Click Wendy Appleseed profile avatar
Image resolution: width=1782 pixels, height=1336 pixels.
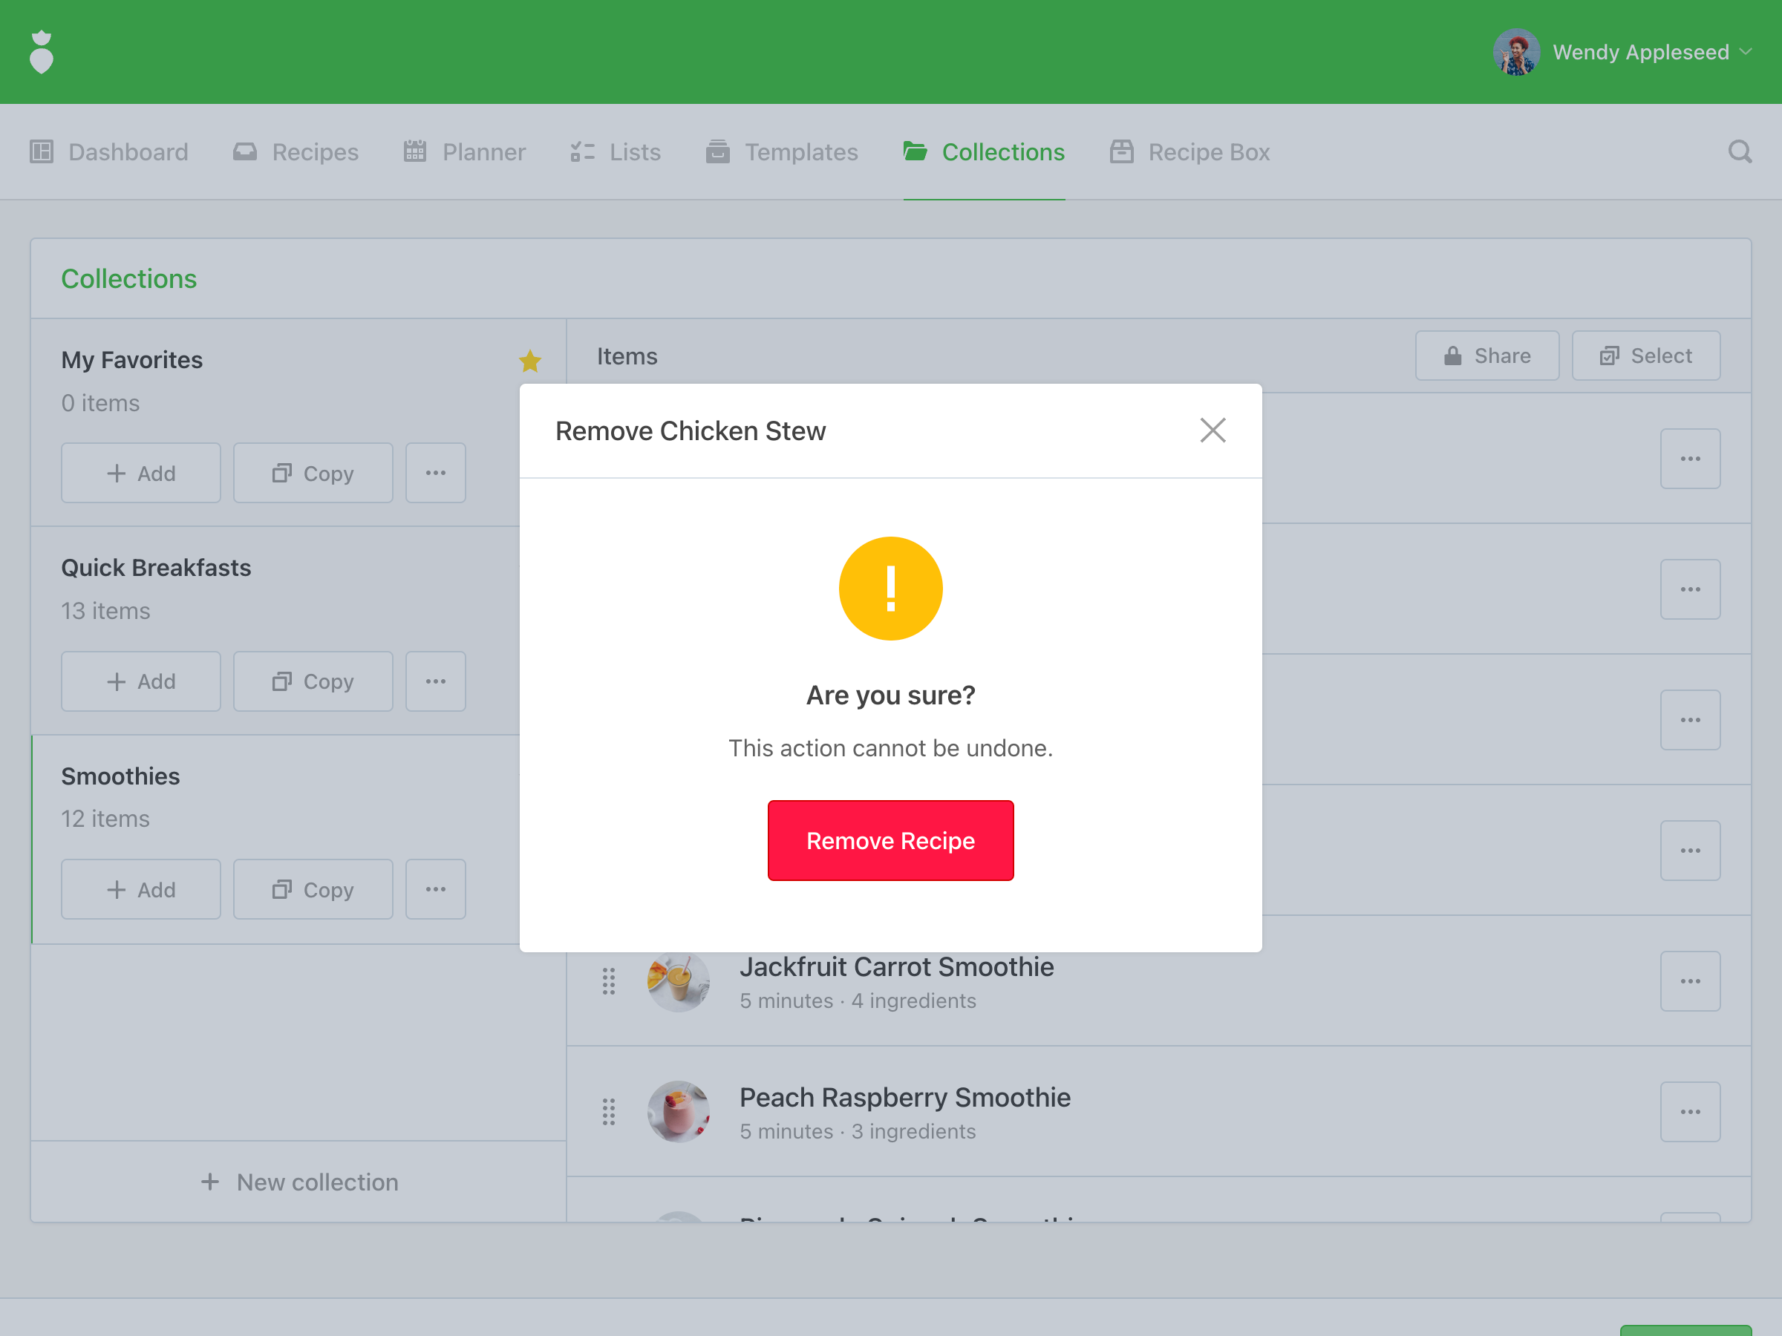click(x=1515, y=53)
